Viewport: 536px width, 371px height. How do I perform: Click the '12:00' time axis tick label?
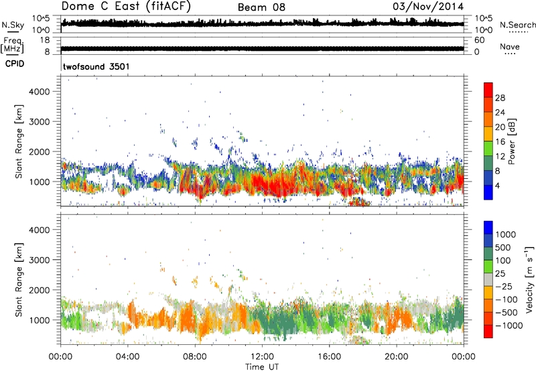(262, 357)
